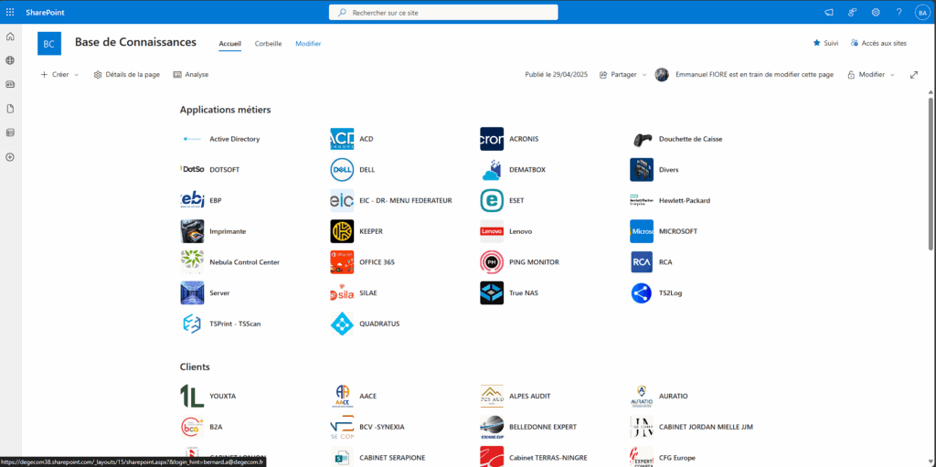Select the Accueil tab

(x=229, y=44)
